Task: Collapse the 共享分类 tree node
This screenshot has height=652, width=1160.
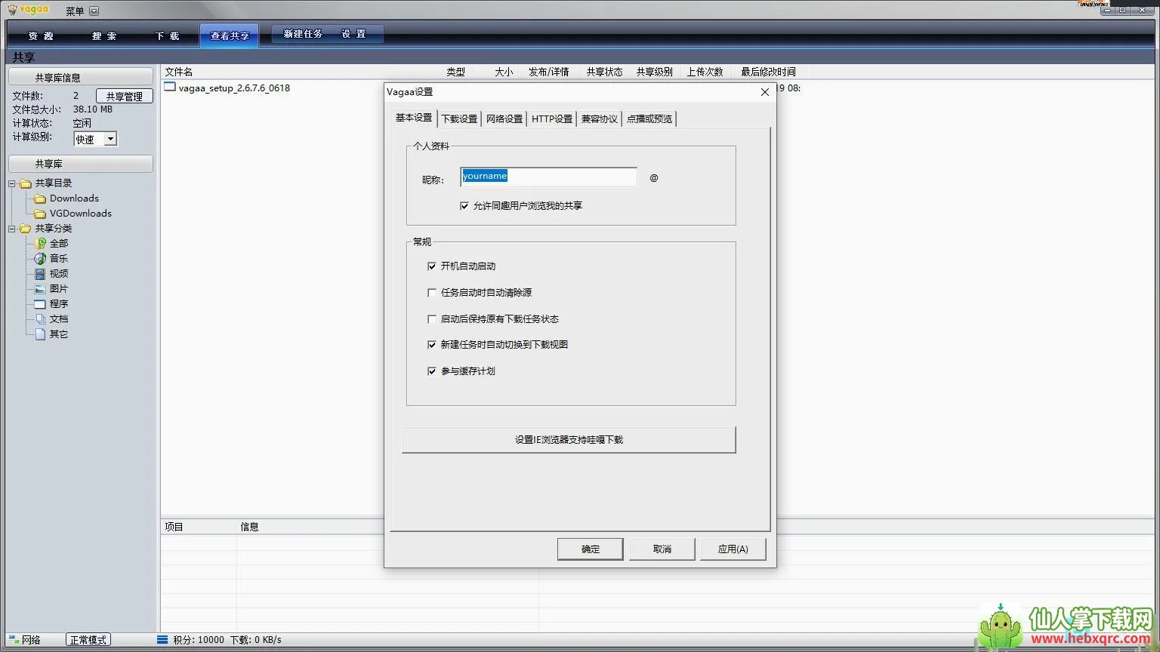Action: pos(12,229)
